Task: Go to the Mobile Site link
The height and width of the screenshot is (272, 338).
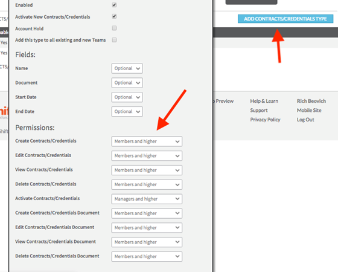Action: tap(309, 110)
